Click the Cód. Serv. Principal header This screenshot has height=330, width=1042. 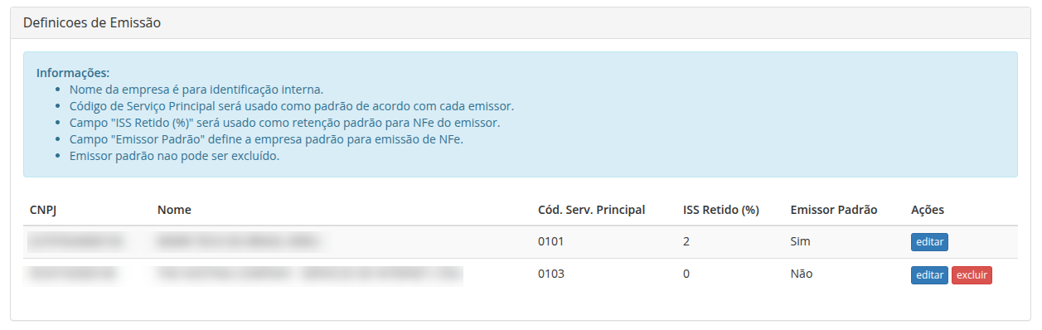point(592,210)
